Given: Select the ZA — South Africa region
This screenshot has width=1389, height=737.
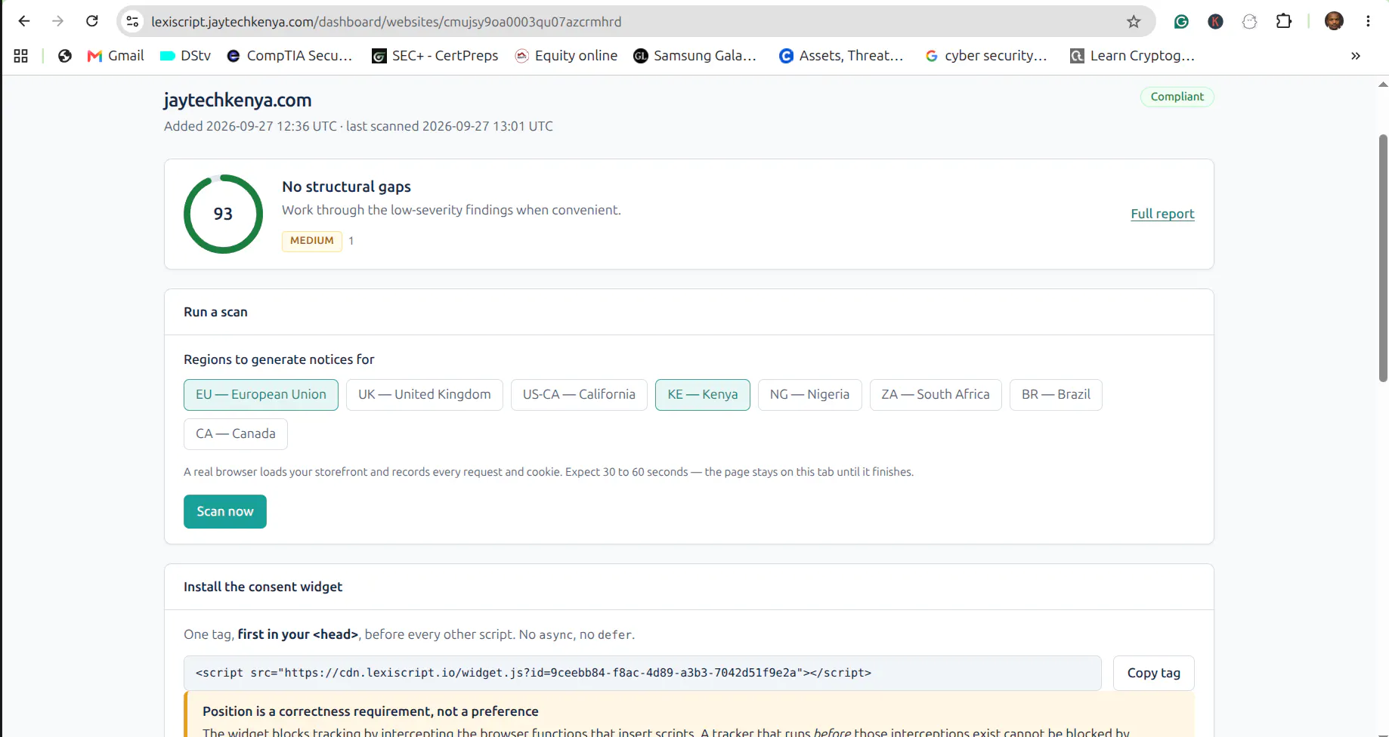Looking at the screenshot, I should coord(936,395).
